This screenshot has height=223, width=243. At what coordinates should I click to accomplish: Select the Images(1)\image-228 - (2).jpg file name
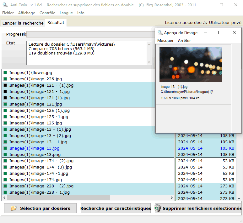(x=41, y=186)
